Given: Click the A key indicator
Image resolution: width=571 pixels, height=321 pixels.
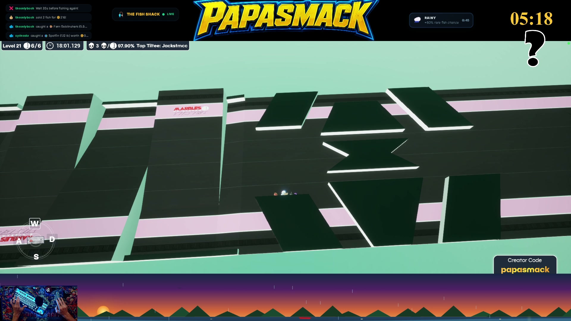Looking at the screenshot, I should [x=19, y=241].
